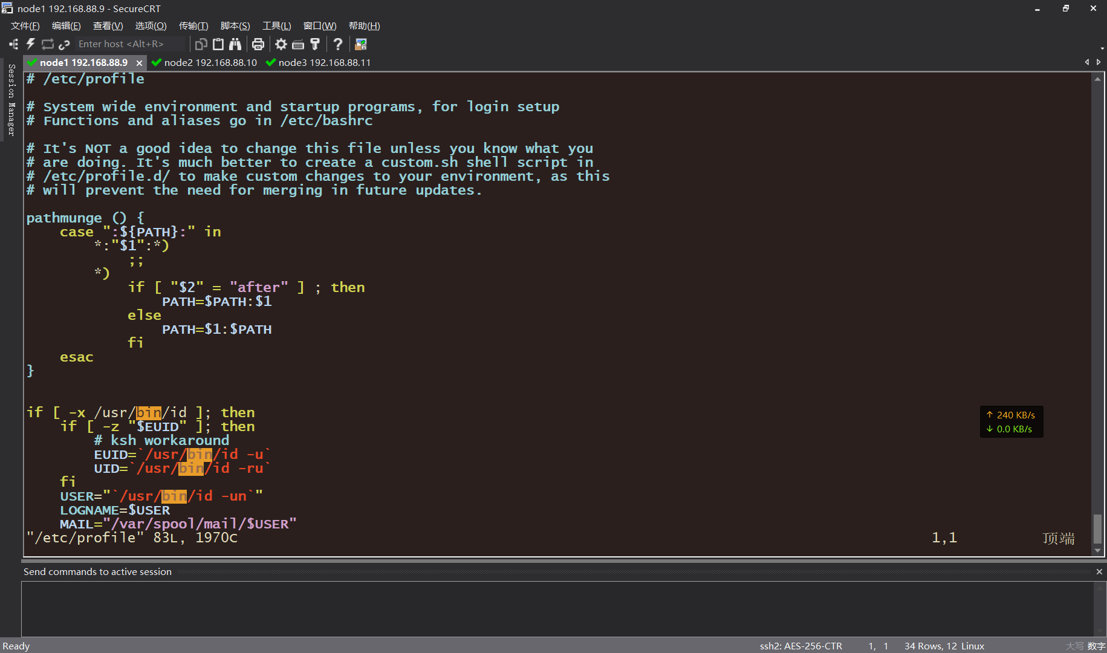1107x653 pixels.
Task: Click the Copy toolbar icon
Action: [x=201, y=44]
